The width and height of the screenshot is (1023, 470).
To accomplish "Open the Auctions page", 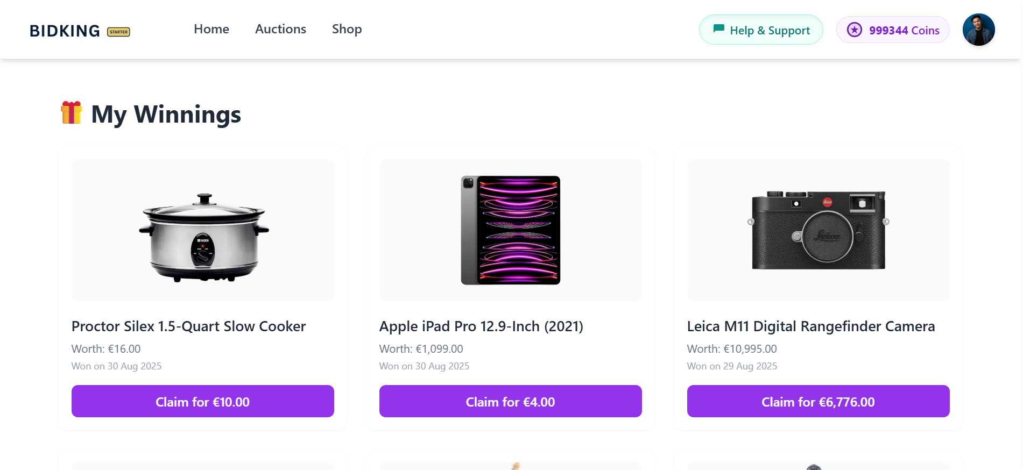I will [280, 29].
